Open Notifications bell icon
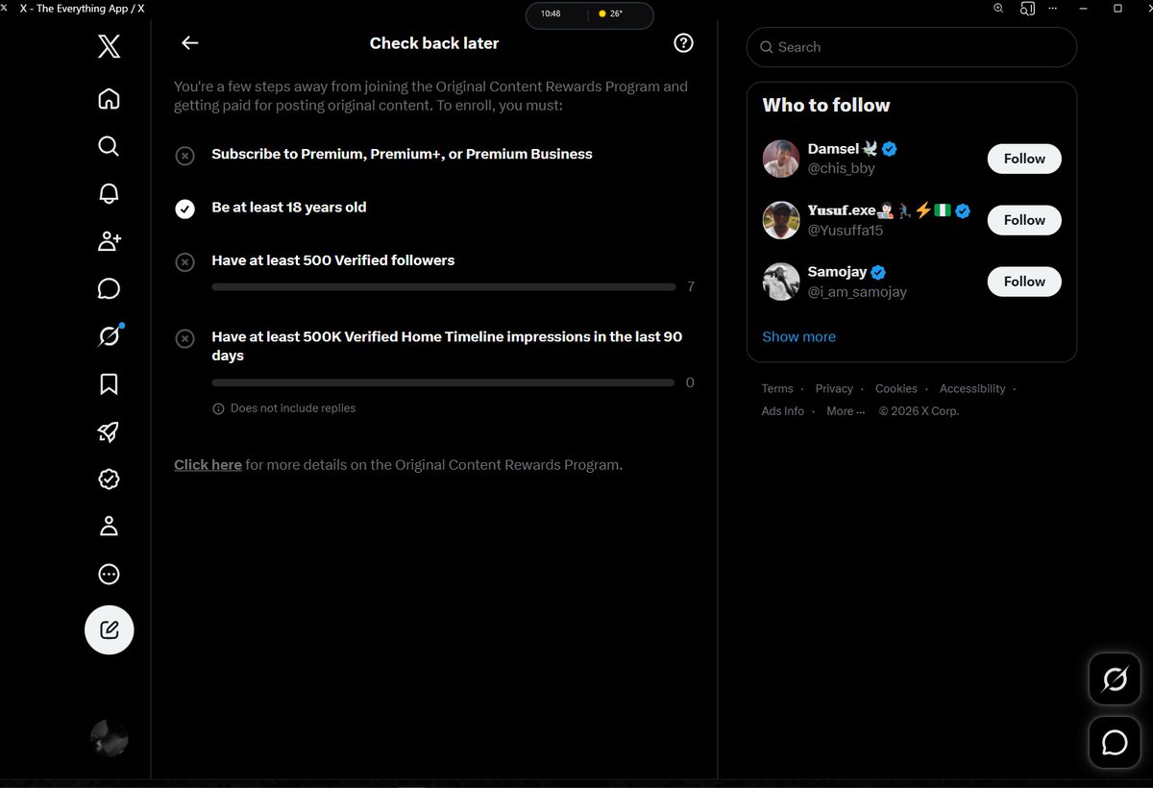The width and height of the screenshot is (1153, 788). click(x=109, y=193)
